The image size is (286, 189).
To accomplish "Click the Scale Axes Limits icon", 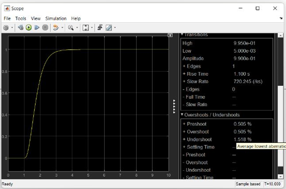I will [x=86, y=28].
